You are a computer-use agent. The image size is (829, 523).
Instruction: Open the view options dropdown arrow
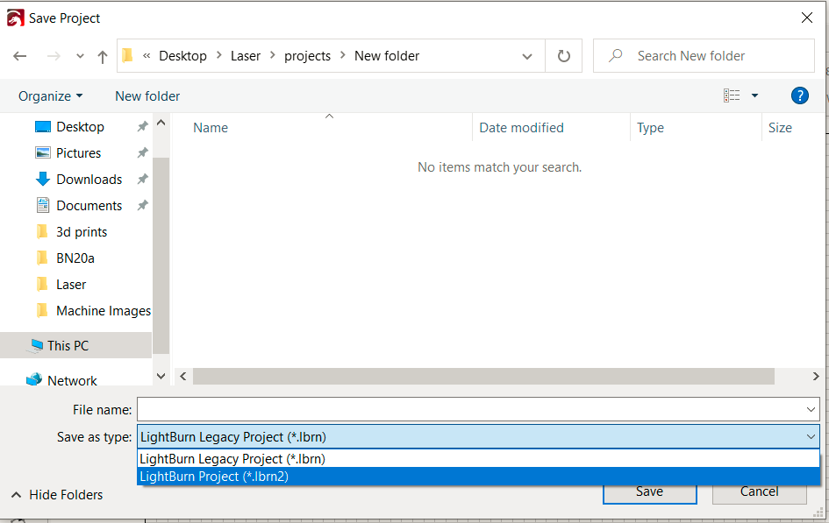(x=755, y=95)
